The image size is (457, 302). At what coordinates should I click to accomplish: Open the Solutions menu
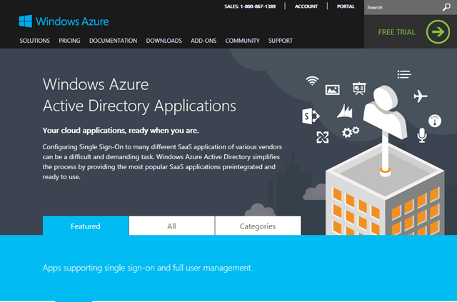(35, 41)
